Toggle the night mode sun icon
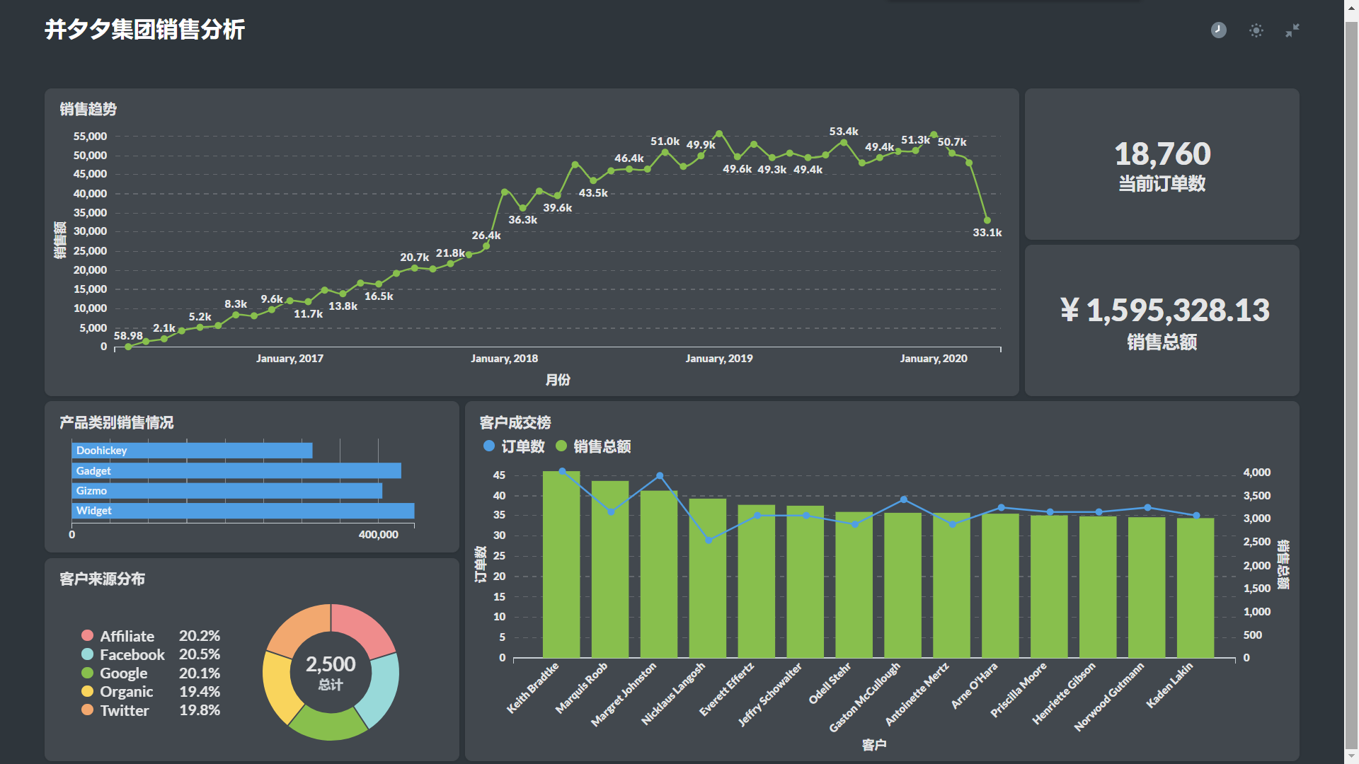1359x764 pixels. pos(1256,30)
